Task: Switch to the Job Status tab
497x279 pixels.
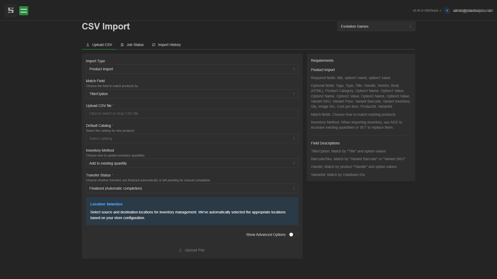Action: coord(135,44)
